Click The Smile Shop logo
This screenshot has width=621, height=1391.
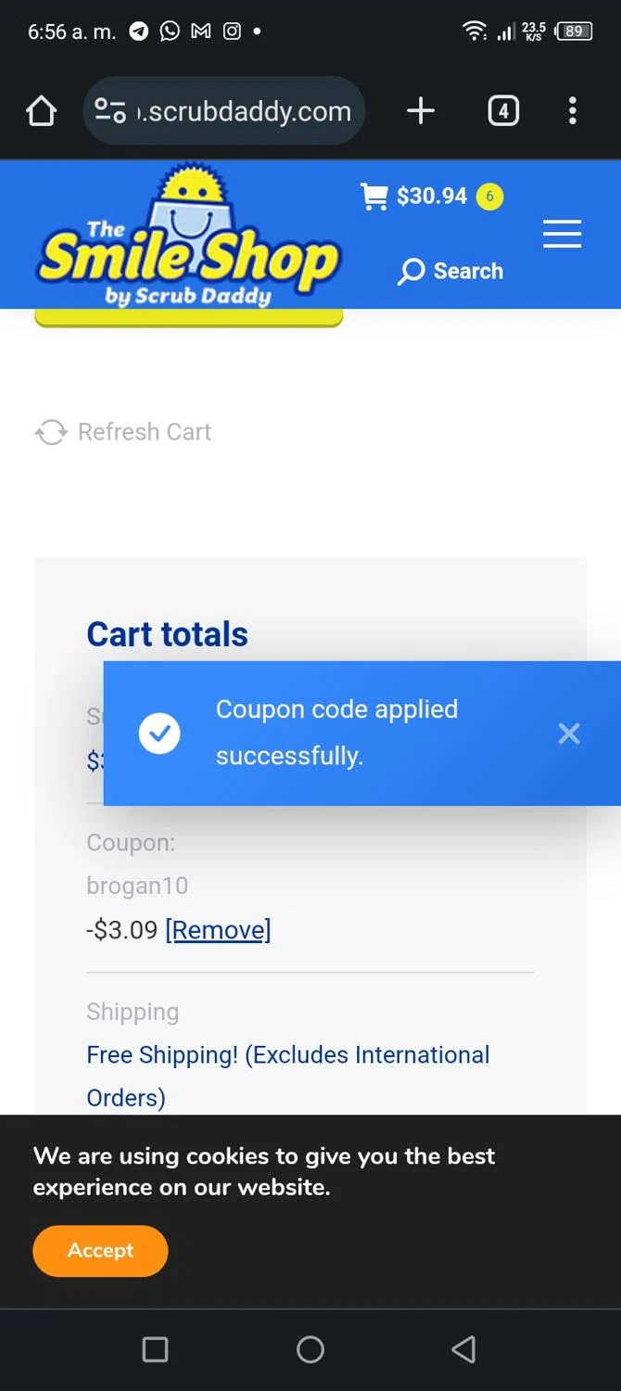pyautogui.click(x=188, y=239)
